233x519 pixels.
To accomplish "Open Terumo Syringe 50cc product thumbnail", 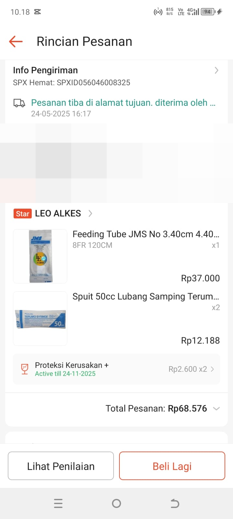I will pyautogui.click(x=40, y=319).
